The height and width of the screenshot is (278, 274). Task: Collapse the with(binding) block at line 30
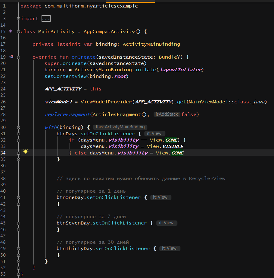click(x=18, y=128)
